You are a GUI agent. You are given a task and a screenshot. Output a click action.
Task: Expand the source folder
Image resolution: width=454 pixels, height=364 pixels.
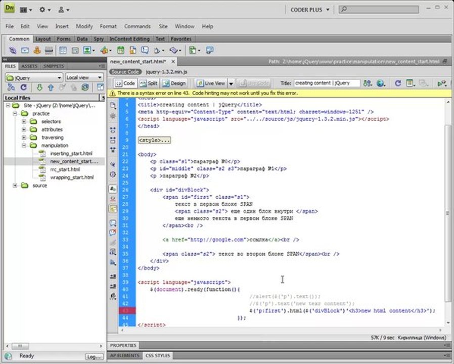15,186
